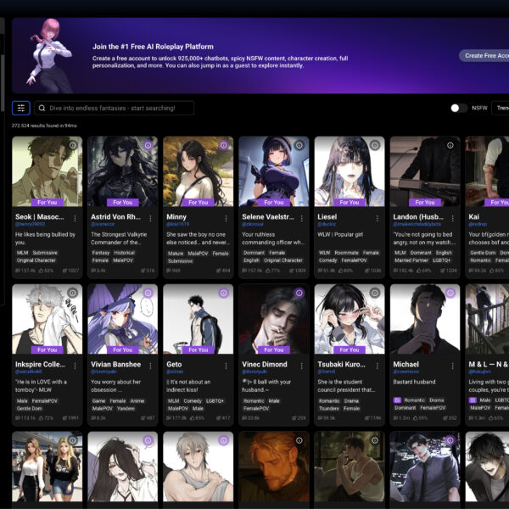Open Vinec Dimond character image

[274, 319]
